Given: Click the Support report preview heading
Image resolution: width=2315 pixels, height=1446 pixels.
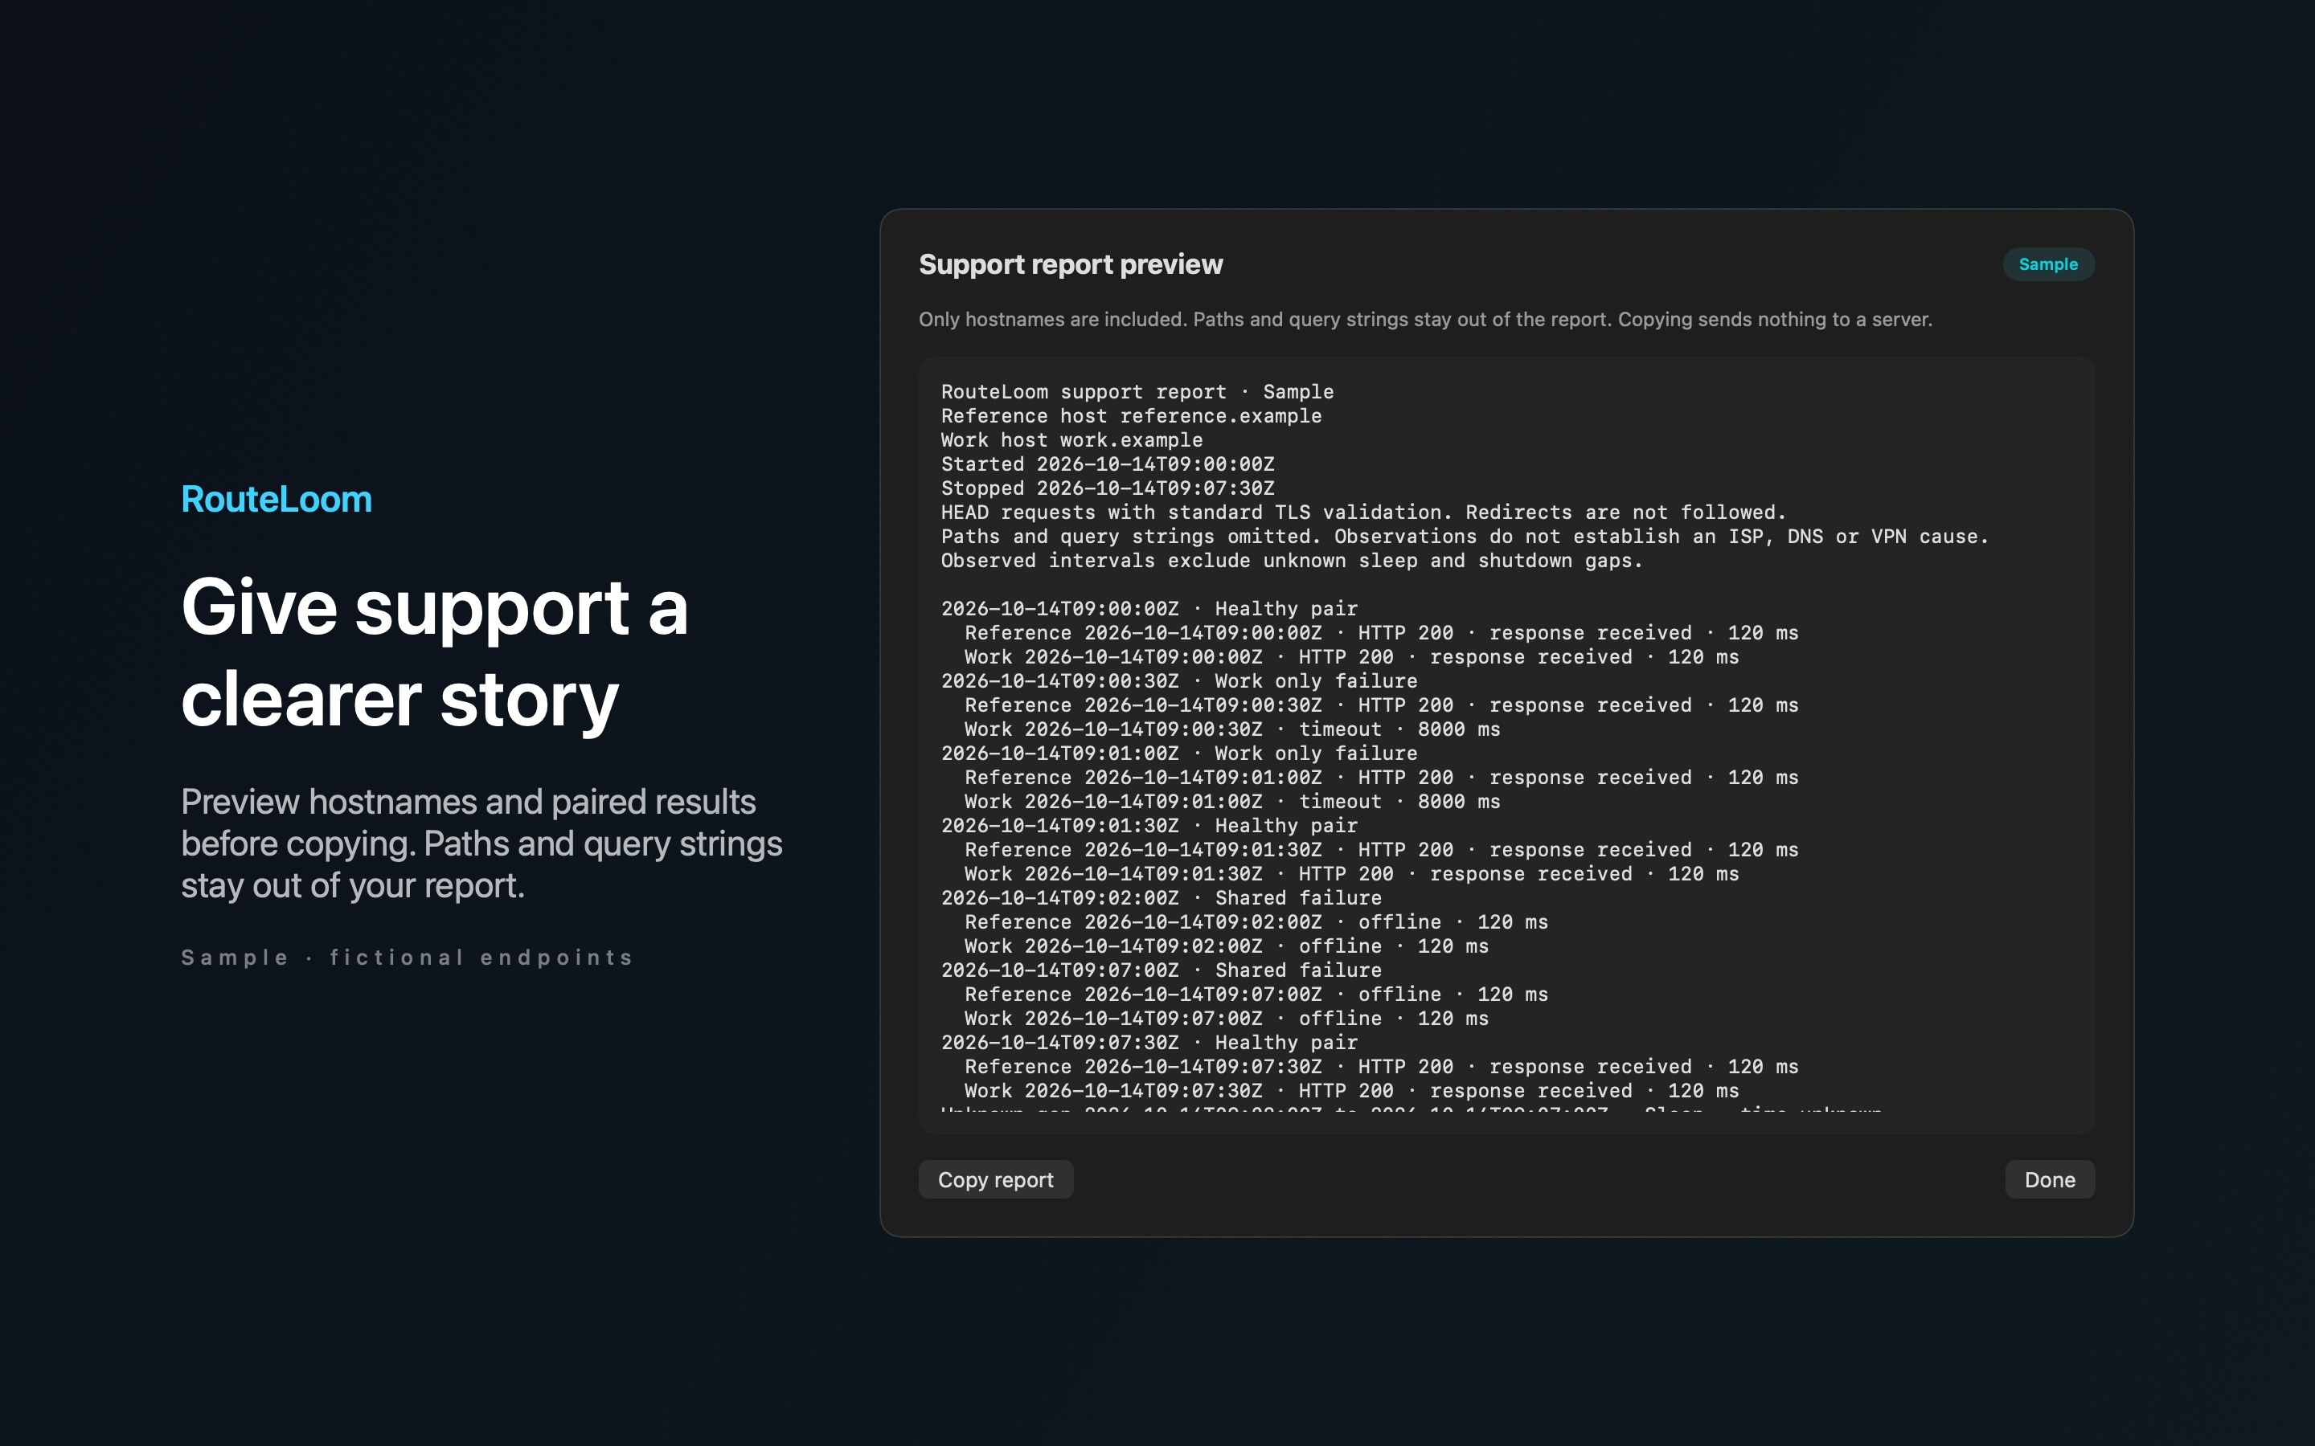Looking at the screenshot, I should coord(1071,264).
